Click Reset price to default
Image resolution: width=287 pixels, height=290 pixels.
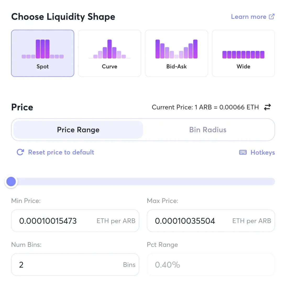(x=61, y=152)
